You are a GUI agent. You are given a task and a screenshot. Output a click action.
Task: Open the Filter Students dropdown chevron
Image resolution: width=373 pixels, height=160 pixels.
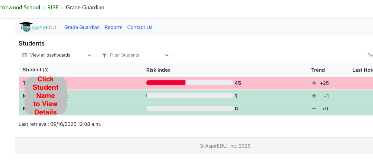167,55
